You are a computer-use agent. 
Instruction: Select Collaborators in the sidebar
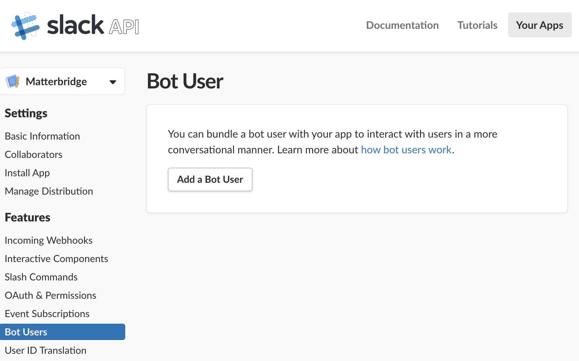point(33,155)
